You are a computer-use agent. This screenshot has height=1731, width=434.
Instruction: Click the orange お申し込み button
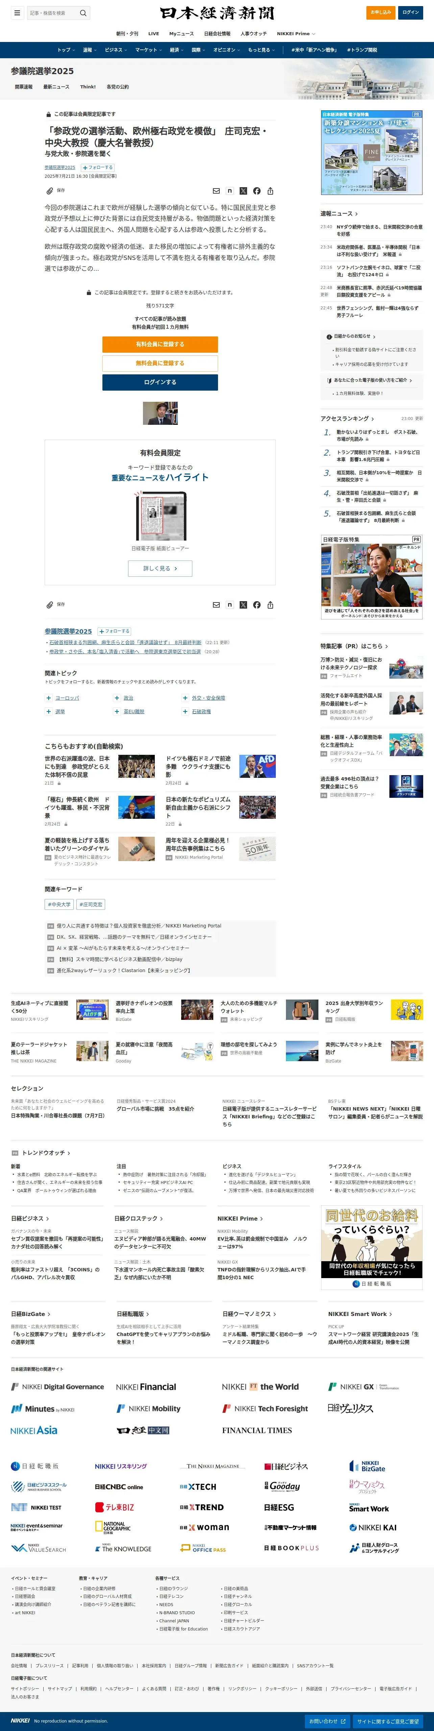coord(380,12)
